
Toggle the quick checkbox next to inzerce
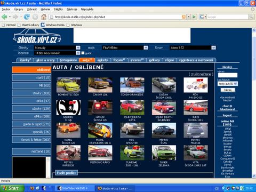pos(83,53)
